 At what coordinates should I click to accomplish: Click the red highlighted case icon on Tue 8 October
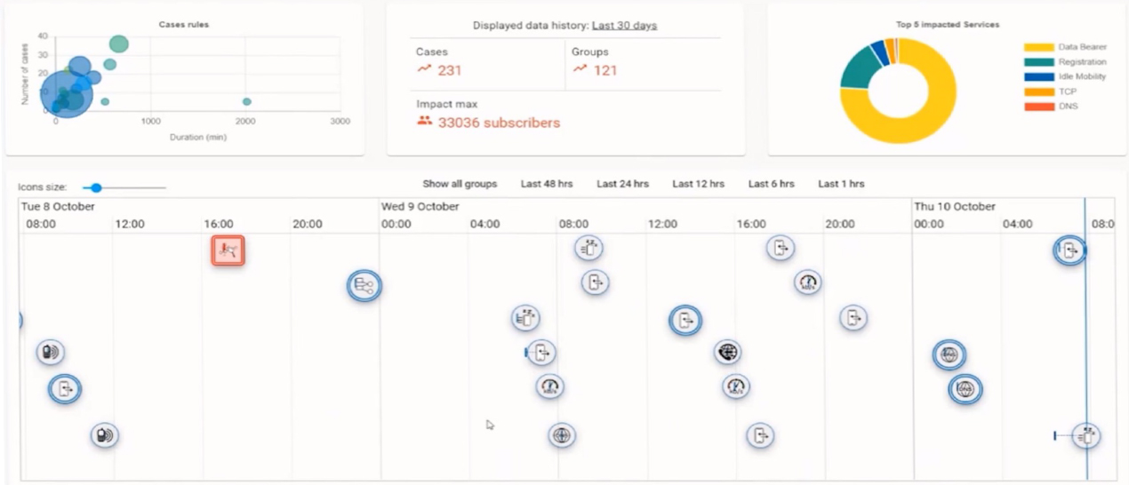228,250
